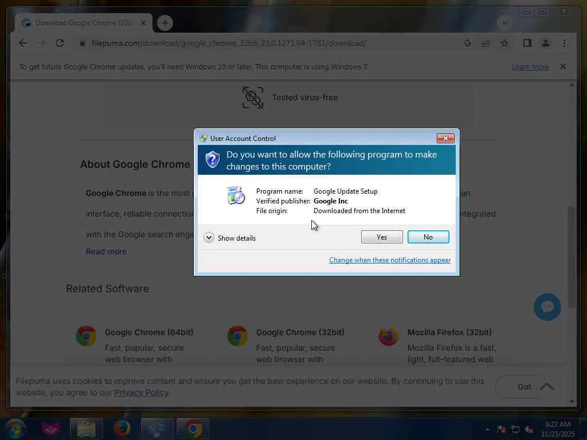Click Read more under About Google Chrome
This screenshot has height=440, width=587.
point(106,252)
